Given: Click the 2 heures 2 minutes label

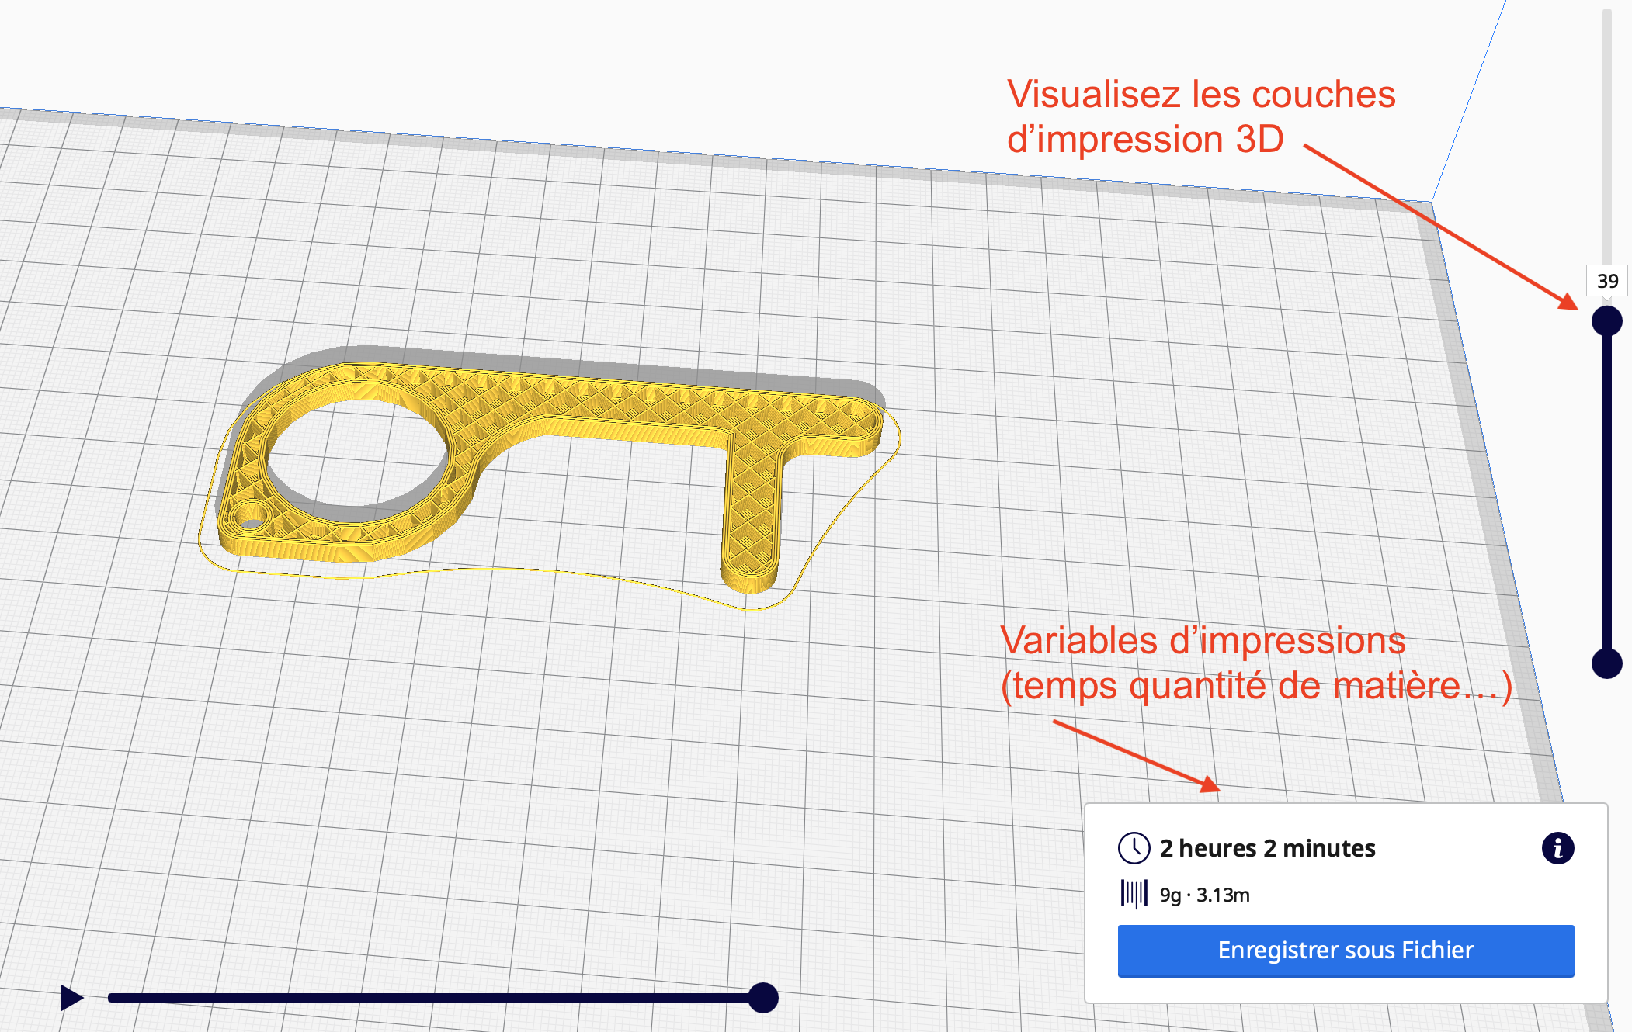Looking at the screenshot, I should pyautogui.click(x=1267, y=848).
